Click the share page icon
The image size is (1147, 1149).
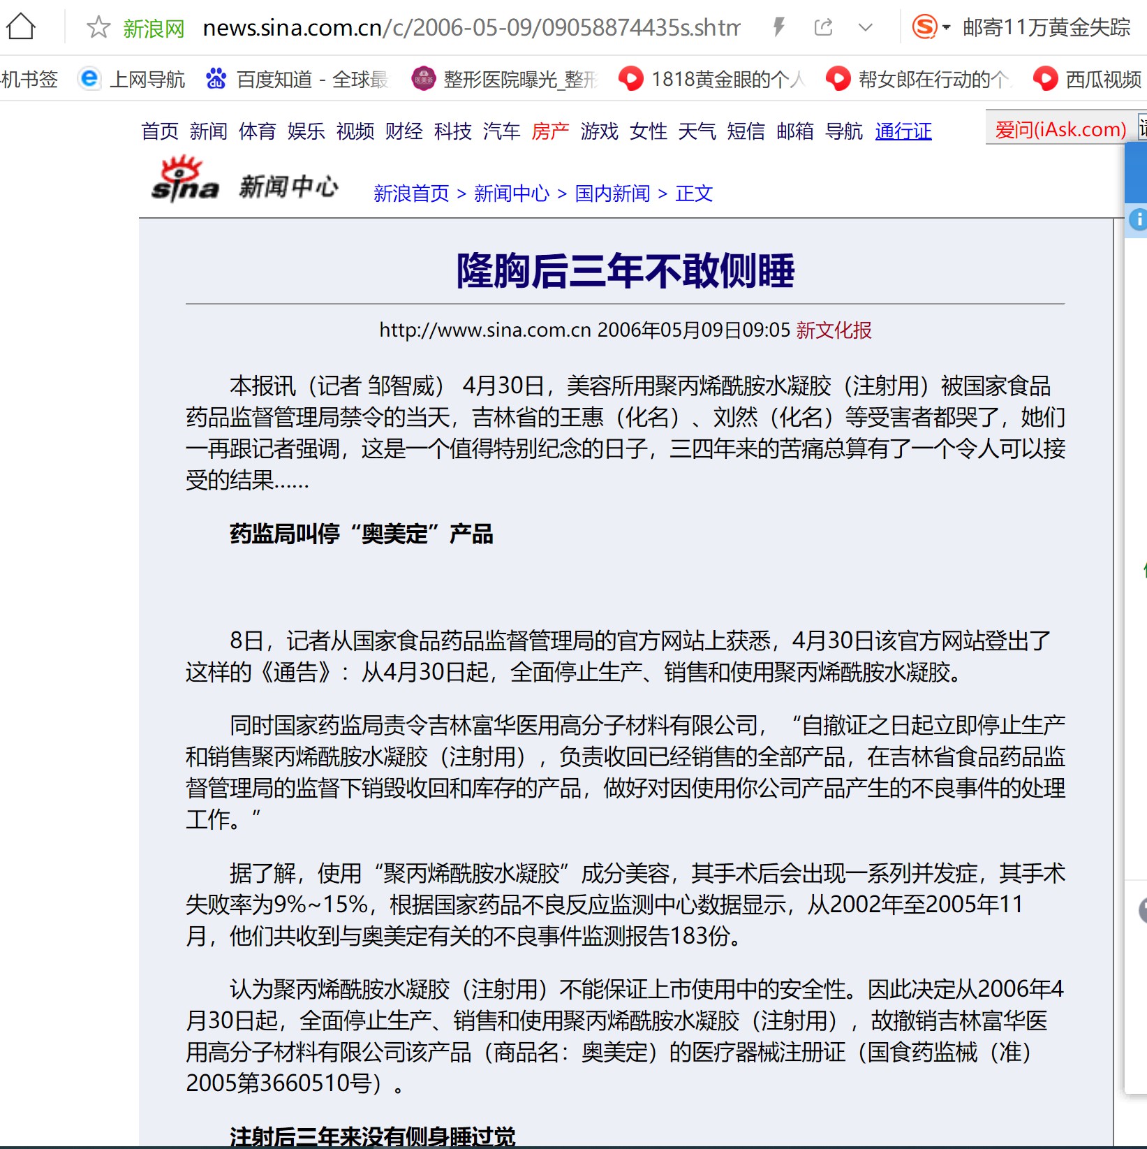824,27
